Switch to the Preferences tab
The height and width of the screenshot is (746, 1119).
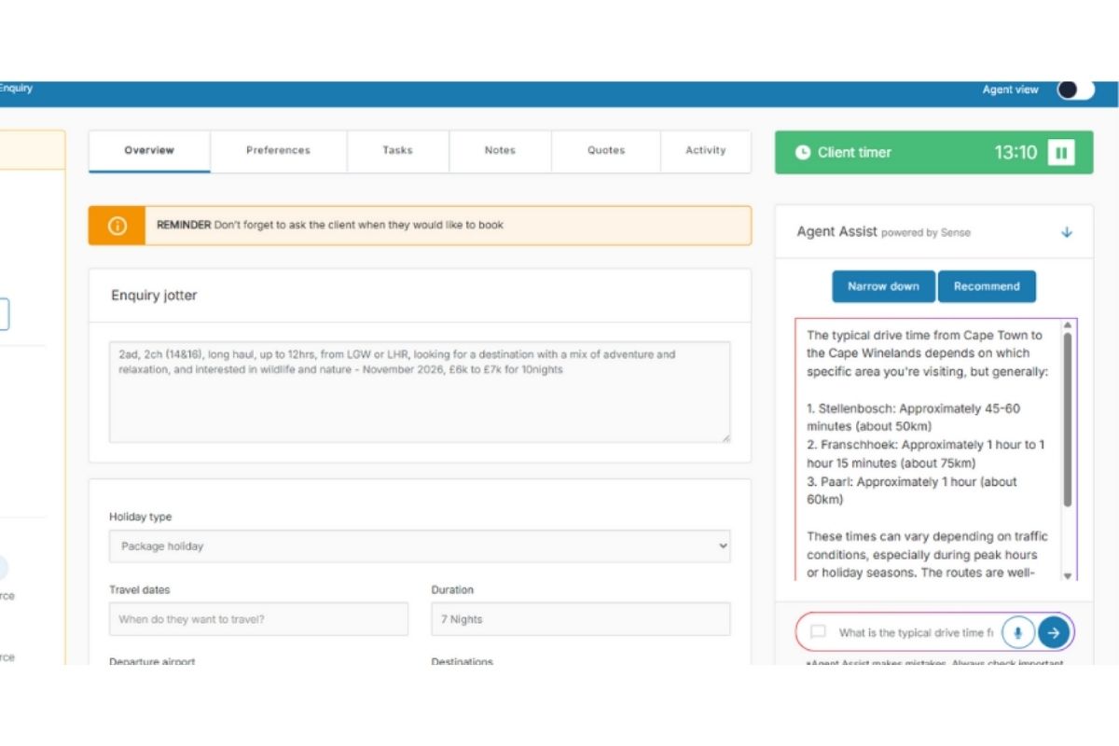coord(278,150)
